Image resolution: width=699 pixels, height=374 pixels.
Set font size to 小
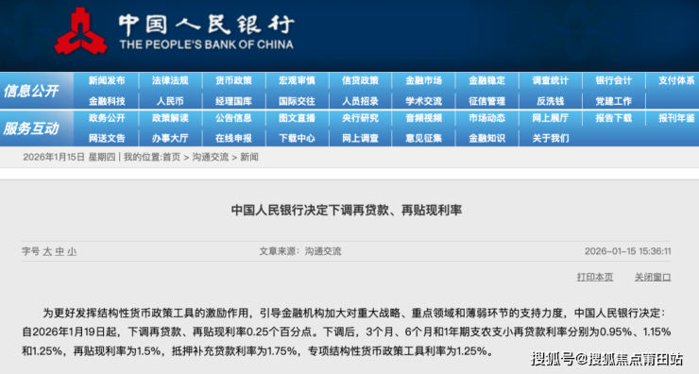click(72, 252)
